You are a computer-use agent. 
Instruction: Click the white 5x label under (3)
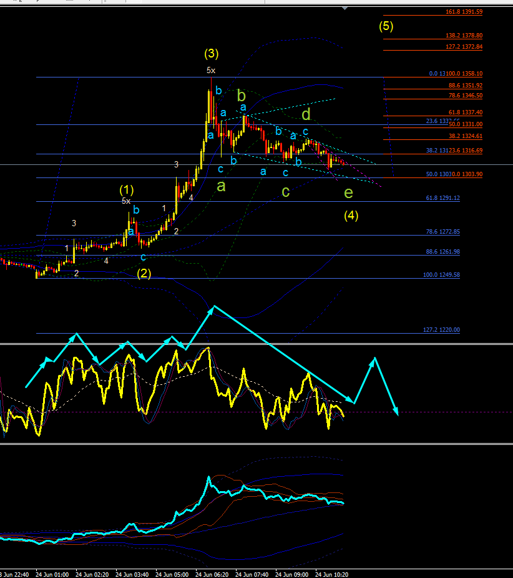click(x=211, y=70)
